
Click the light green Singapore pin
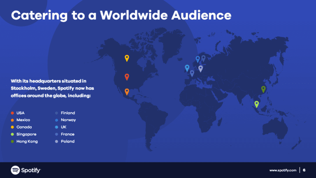(257, 104)
